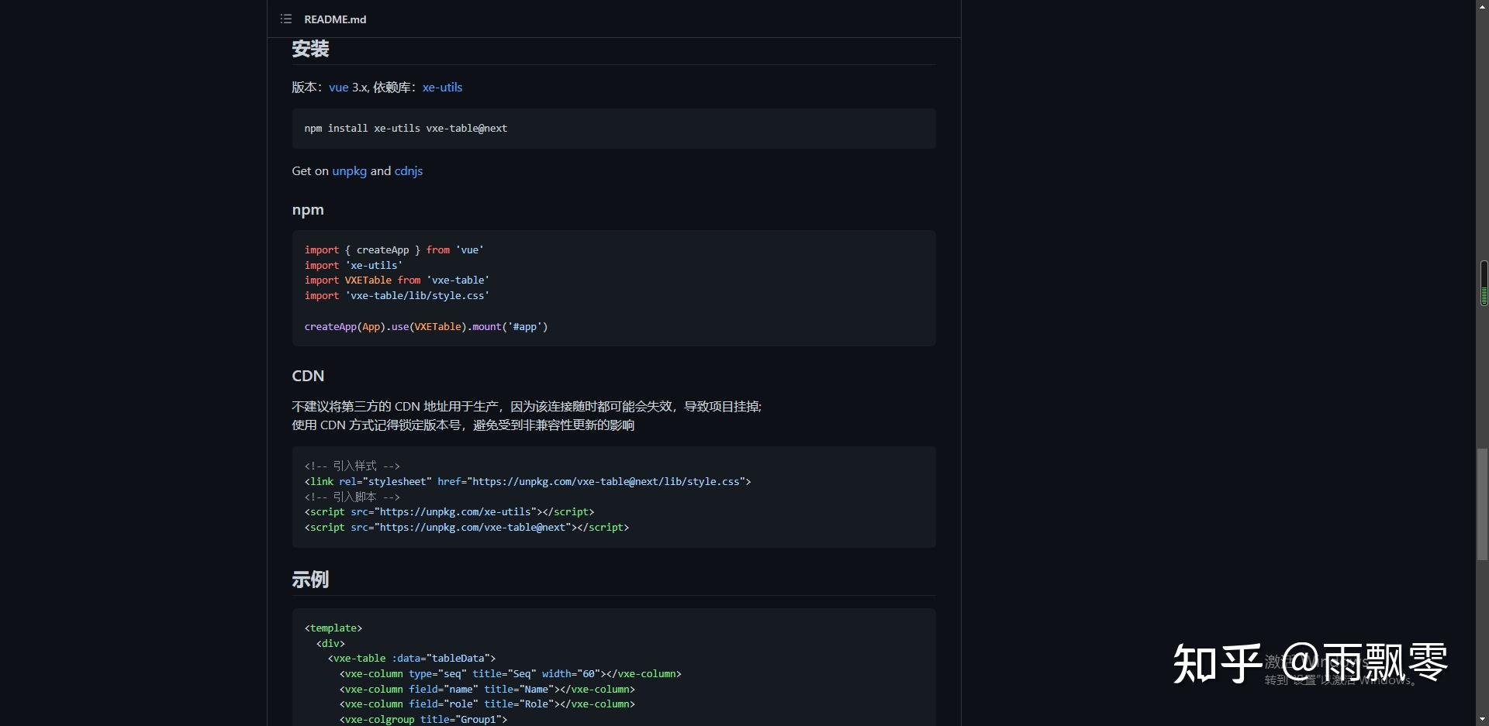
Task: Click the vxe-colgroup Group1 code line
Action: coord(423,720)
